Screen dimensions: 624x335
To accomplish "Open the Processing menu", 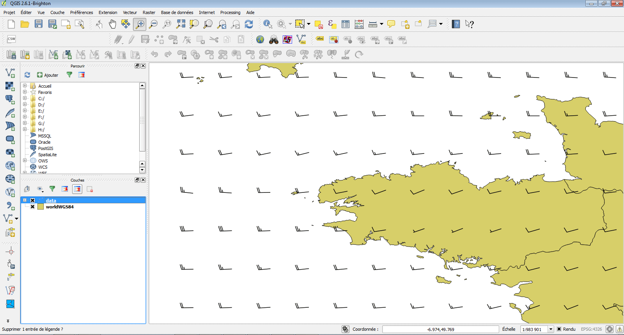I will [x=230, y=12].
